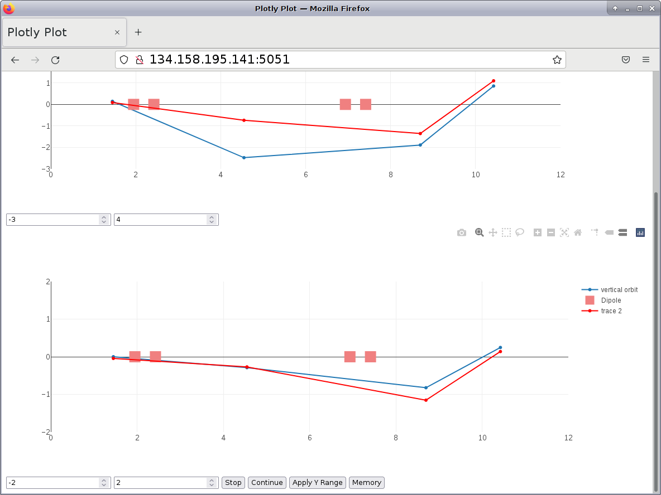Click the Autoscale icon in the modebar
This screenshot has width=661, height=495.
(564, 232)
